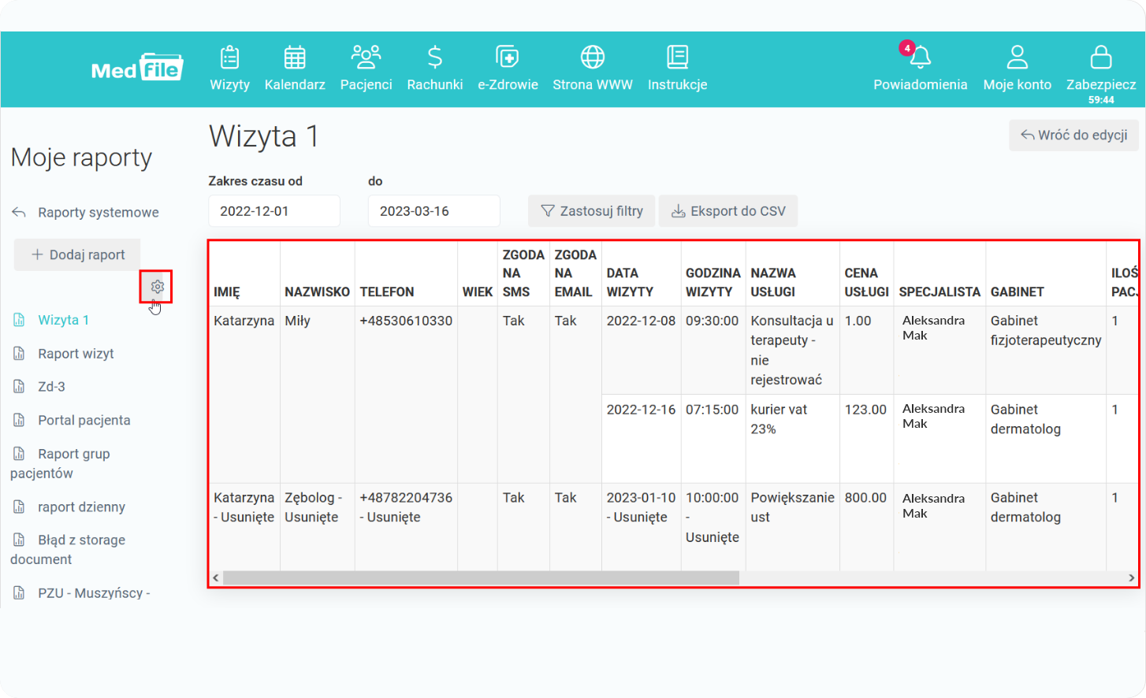Click the back arrow beside Raporty systemowe
The image size is (1146, 698).
pyautogui.click(x=19, y=213)
